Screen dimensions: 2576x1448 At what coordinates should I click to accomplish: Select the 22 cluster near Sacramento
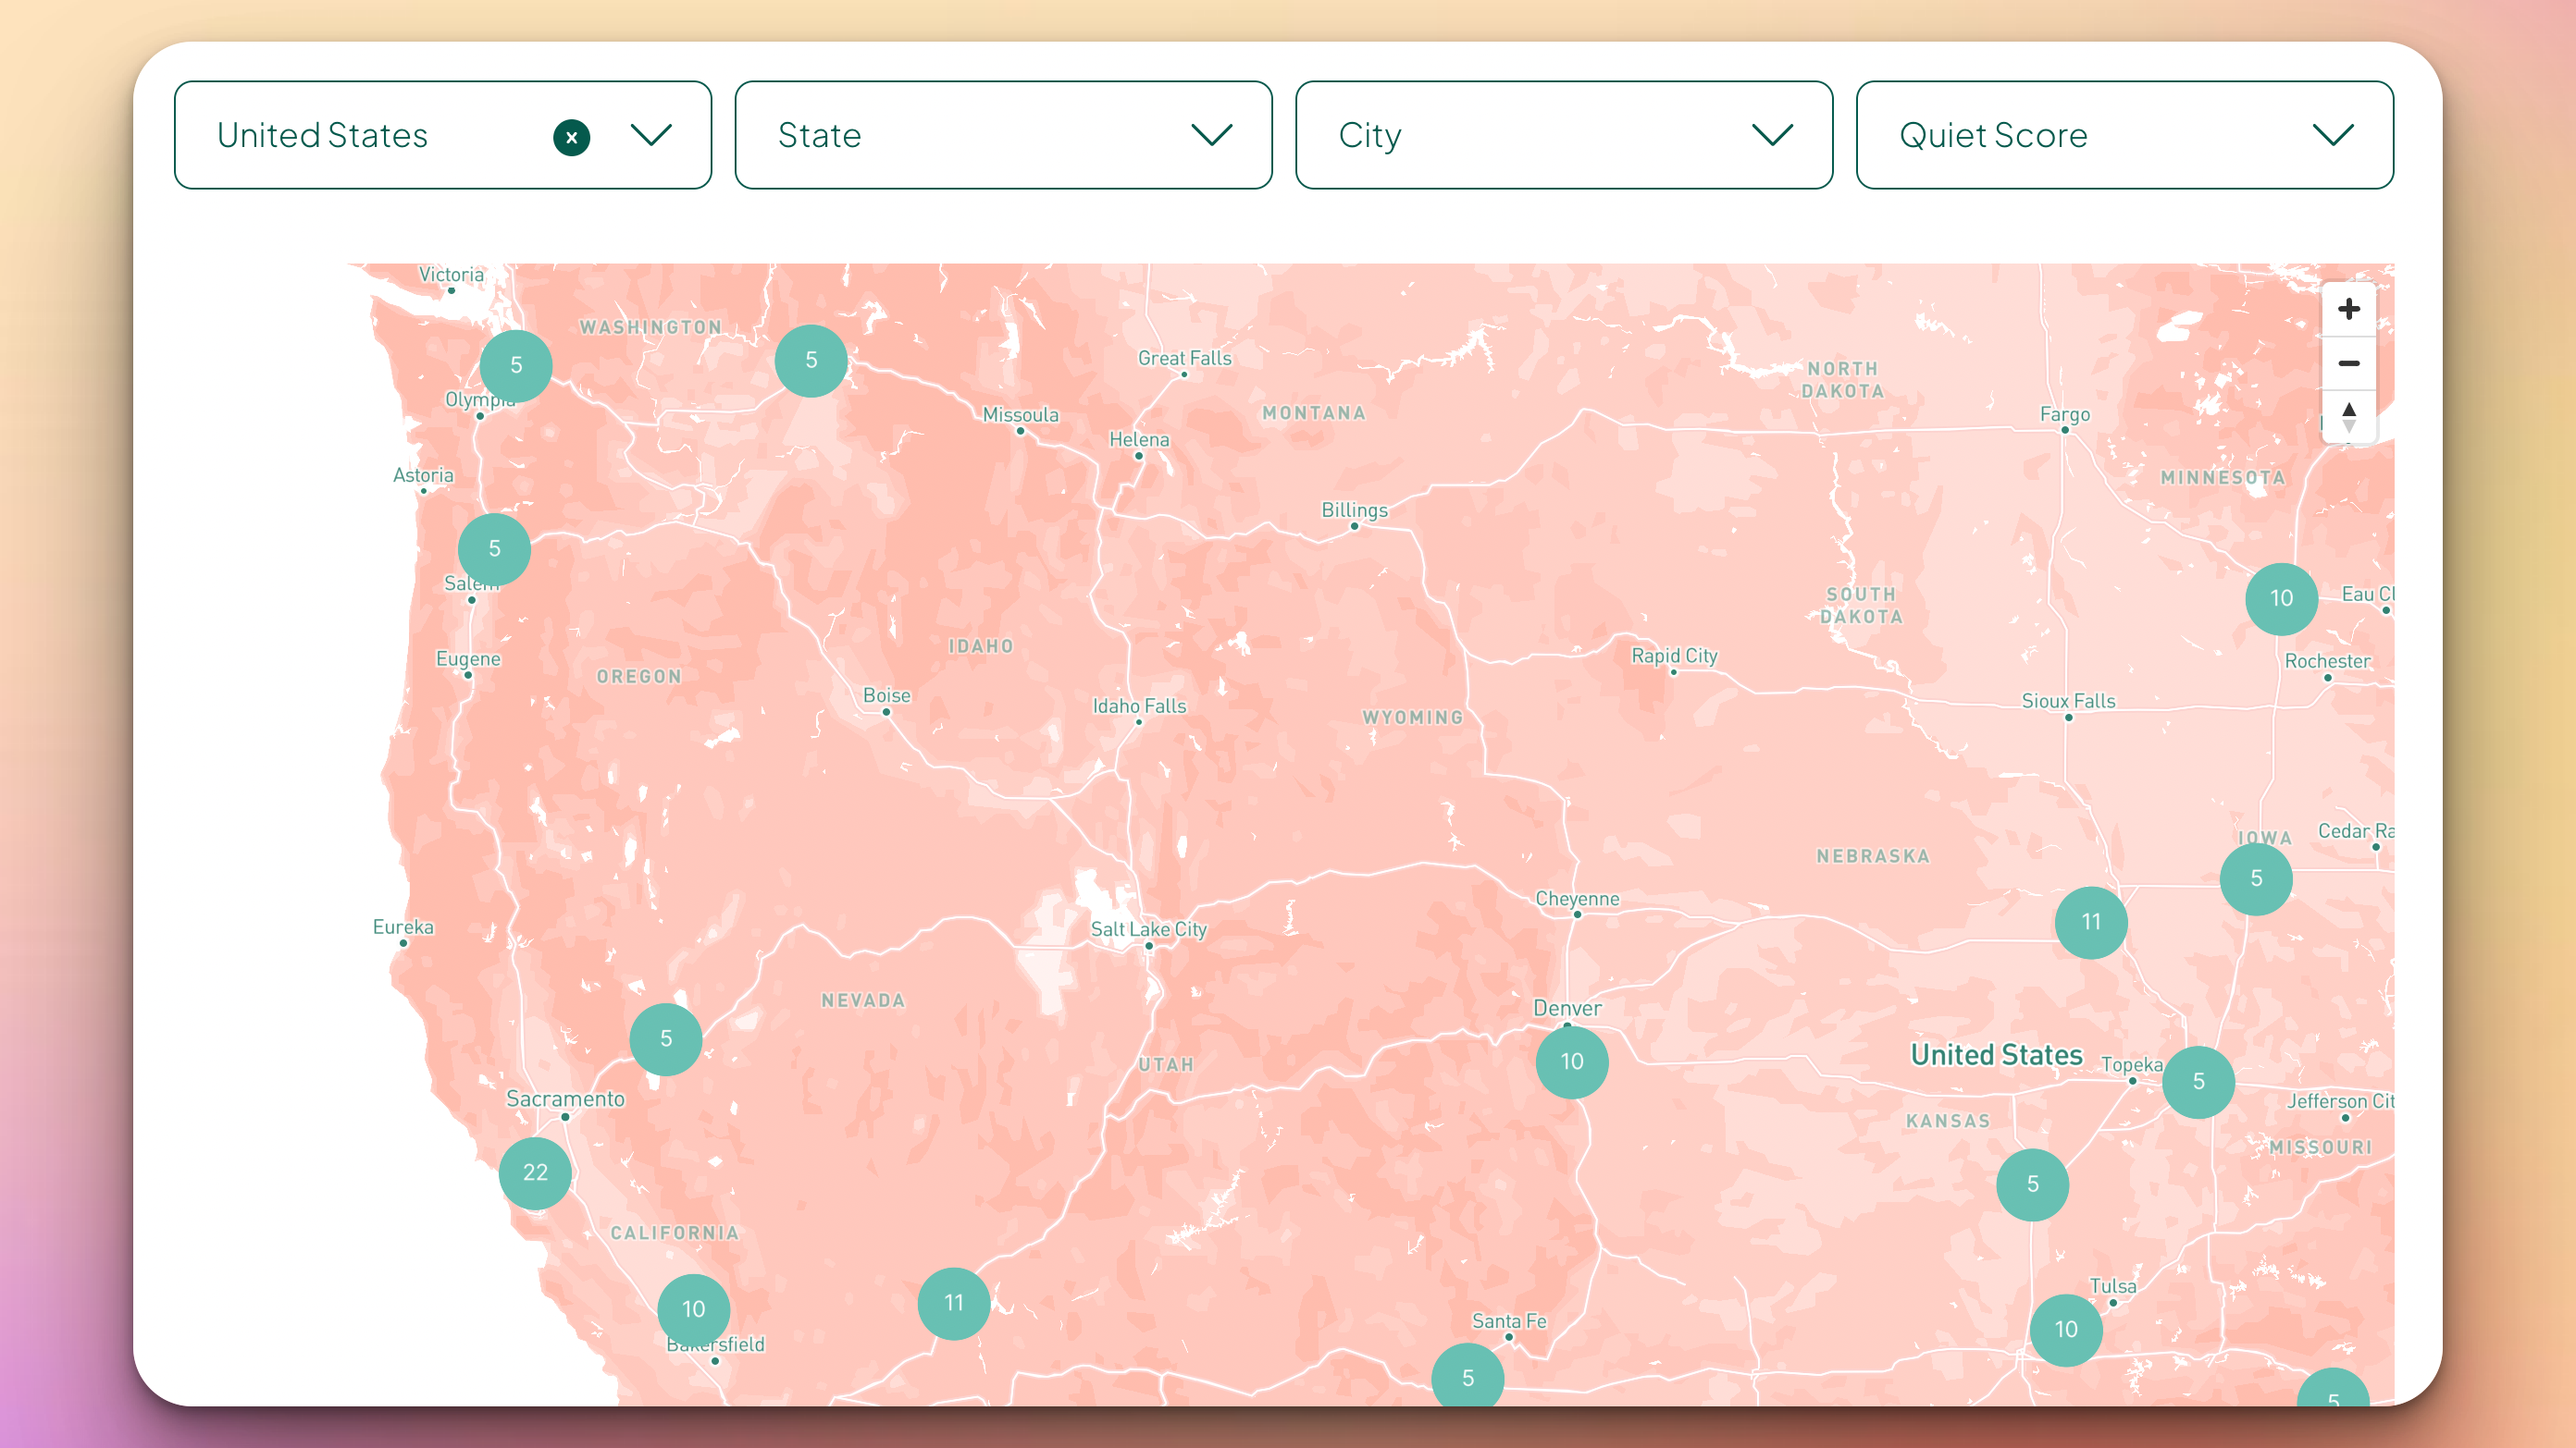(x=535, y=1172)
